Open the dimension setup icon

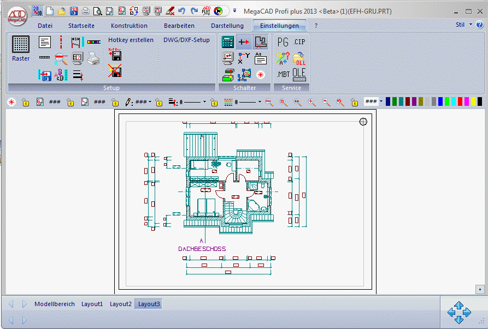click(78, 42)
